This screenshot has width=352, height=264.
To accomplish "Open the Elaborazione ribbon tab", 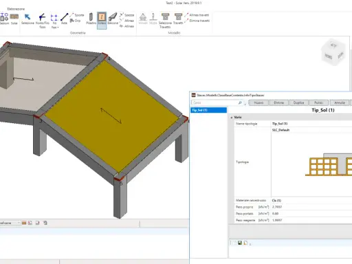I will tap(16, 9).
